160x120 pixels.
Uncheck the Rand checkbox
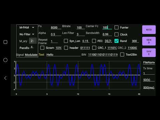pyautogui.click(x=116, y=41)
